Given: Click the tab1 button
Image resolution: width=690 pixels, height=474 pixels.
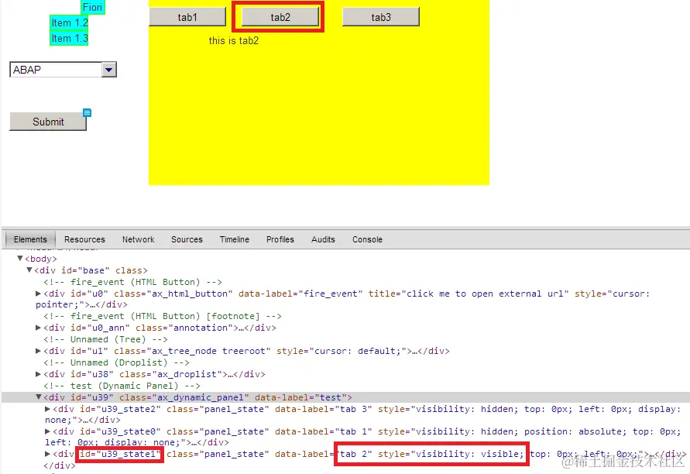Looking at the screenshot, I should coord(187,17).
